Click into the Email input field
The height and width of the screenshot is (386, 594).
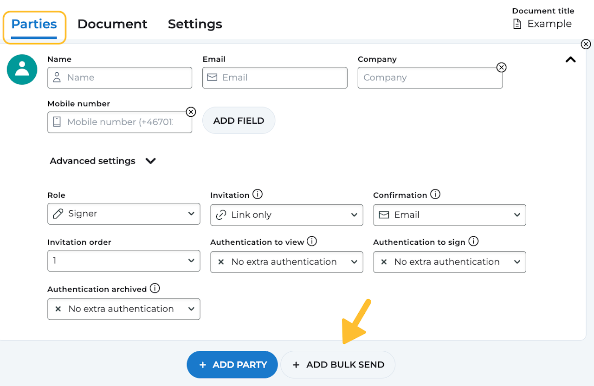(x=275, y=78)
